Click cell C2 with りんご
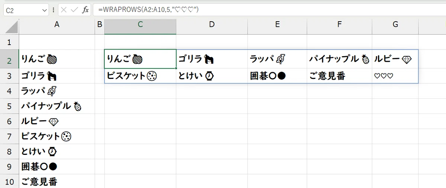 pos(140,59)
